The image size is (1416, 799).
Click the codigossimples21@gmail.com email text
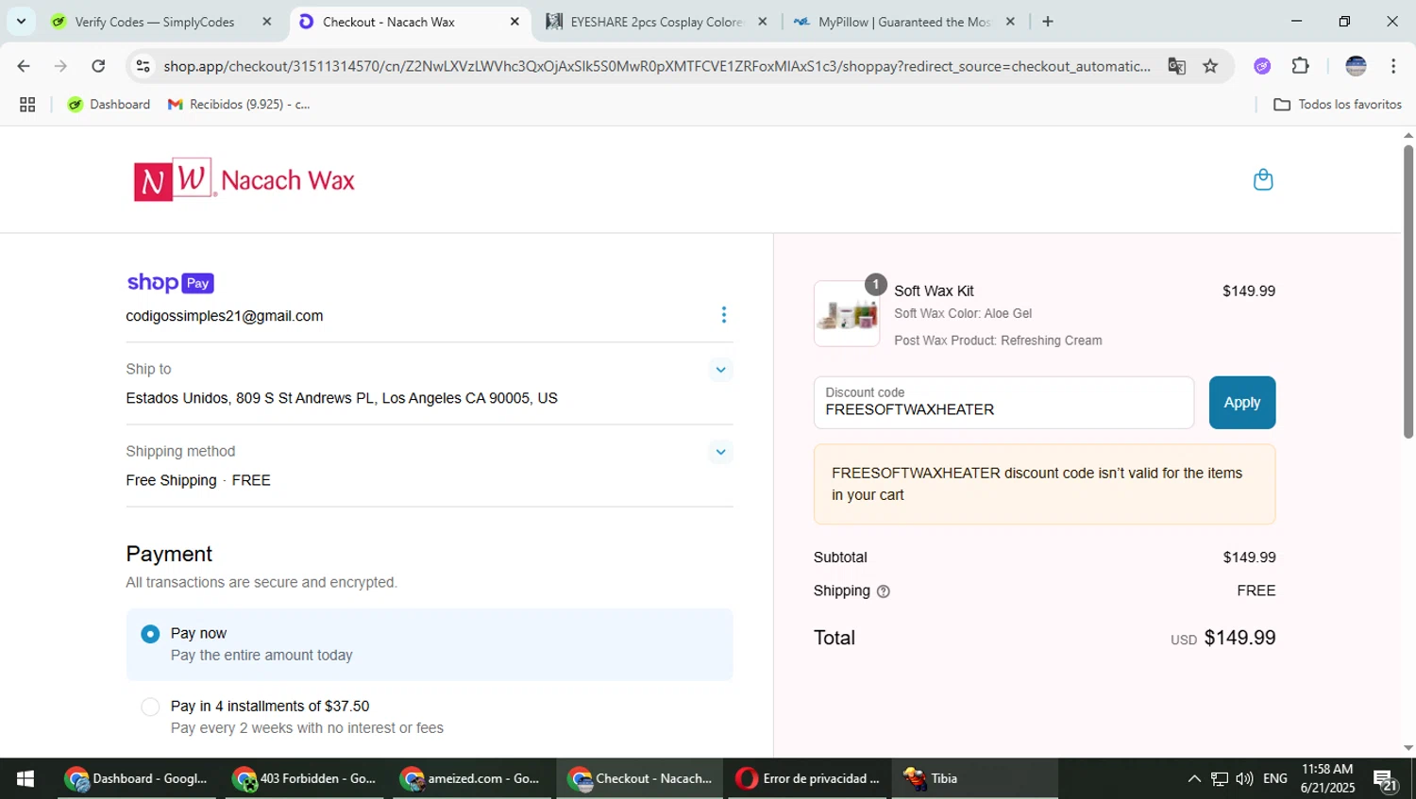pos(225,316)
